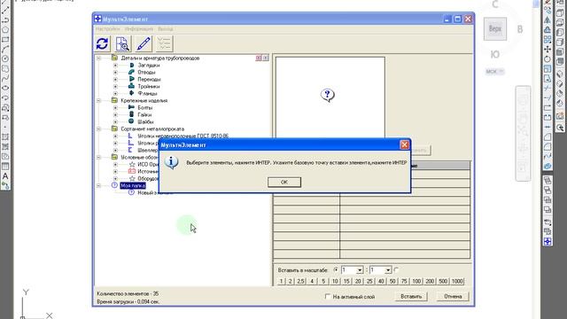The height and width of the screenshot is (319, 567).
Task: Open the 'Настройки' menu
Action: tap(108, 29)
